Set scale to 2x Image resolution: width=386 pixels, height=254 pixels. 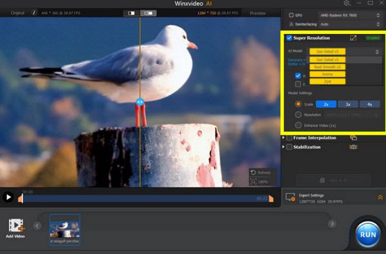(x=326, y=105)
